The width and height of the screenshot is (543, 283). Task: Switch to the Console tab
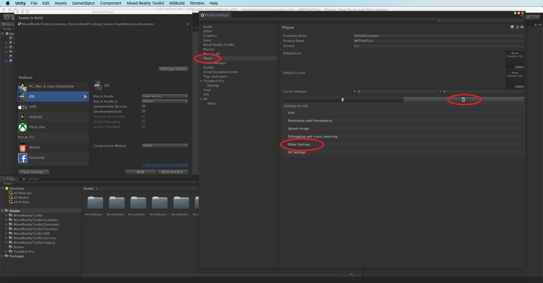(x=31, y=178)
